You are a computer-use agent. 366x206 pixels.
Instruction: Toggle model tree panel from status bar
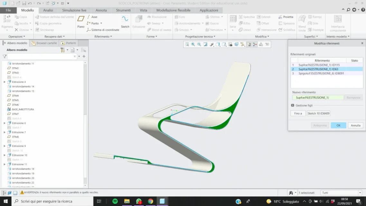(x=4, y=193)
